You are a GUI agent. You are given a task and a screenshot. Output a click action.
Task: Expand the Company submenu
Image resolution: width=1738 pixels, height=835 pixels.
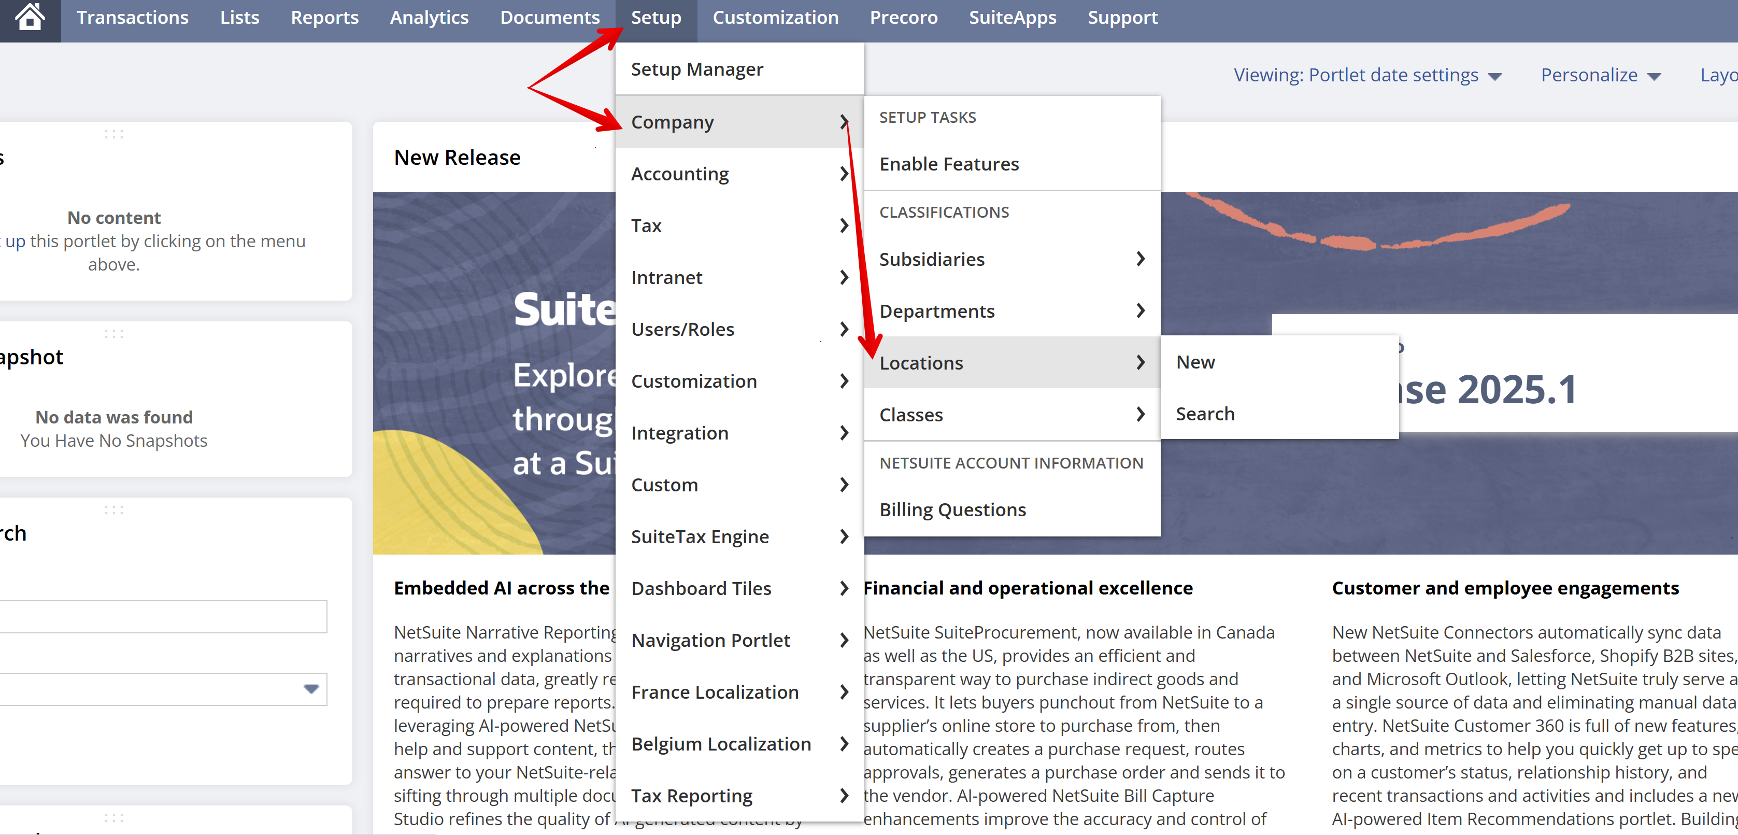739,122
